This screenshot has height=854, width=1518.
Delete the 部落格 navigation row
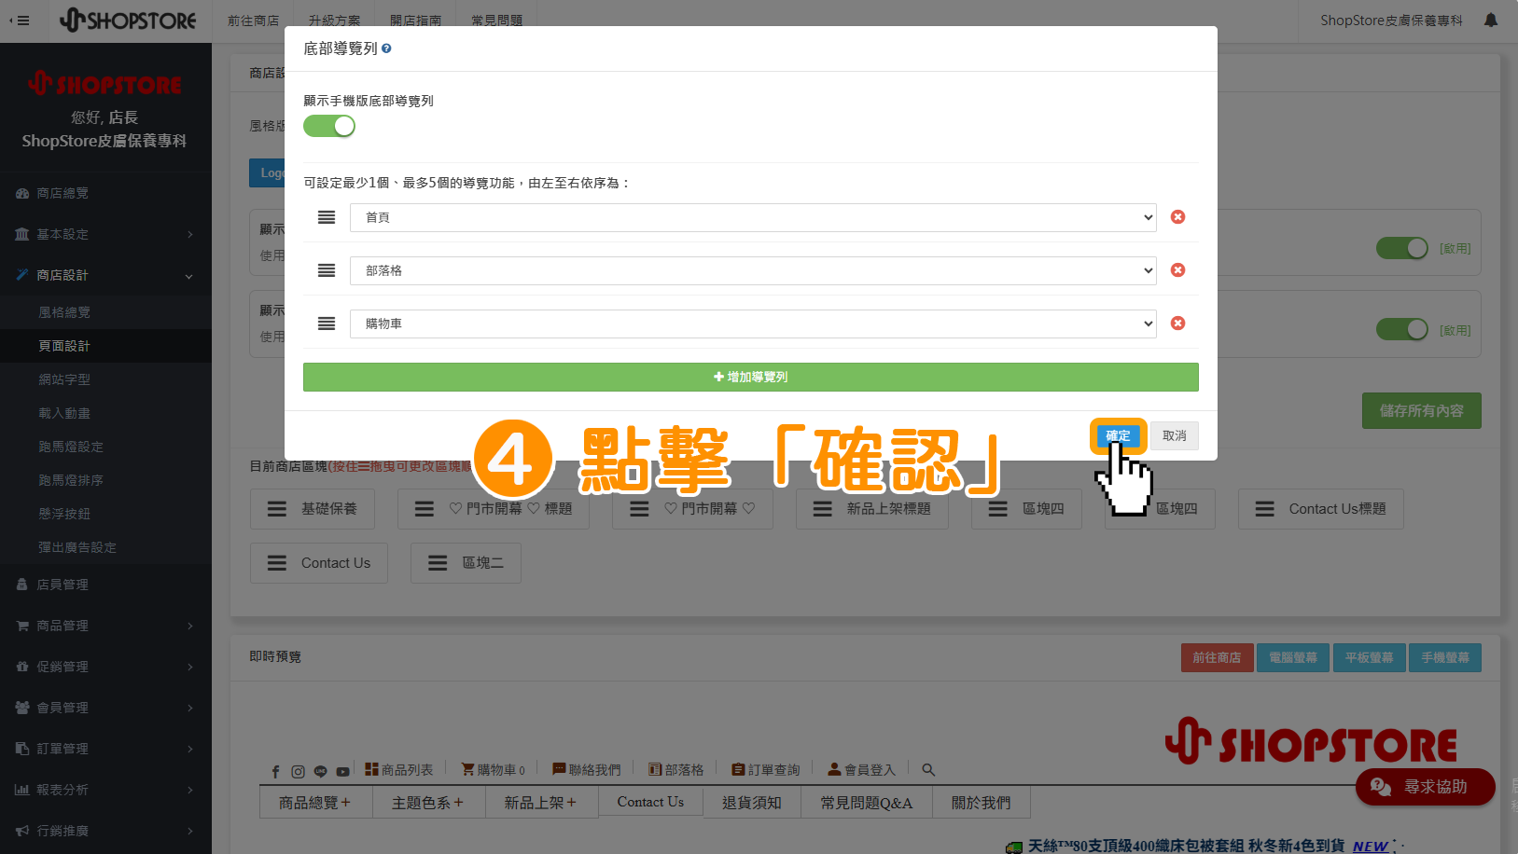click(1177, 270)
